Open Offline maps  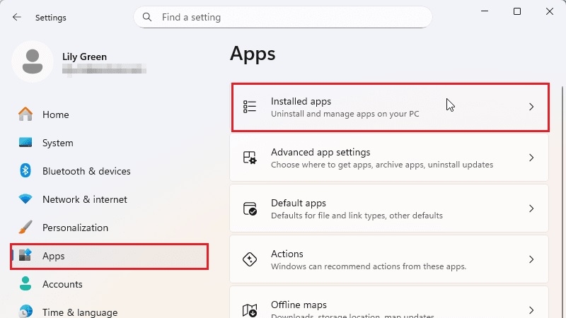pyautogui.click(x=389, y=302)
